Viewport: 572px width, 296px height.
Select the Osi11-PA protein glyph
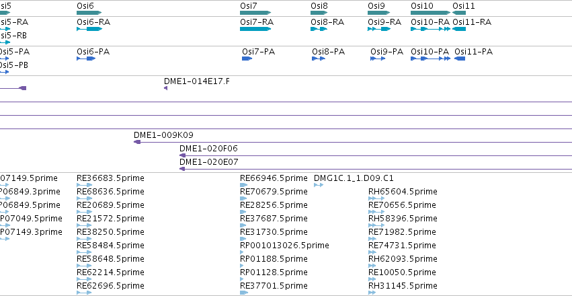tap(460, 59)
